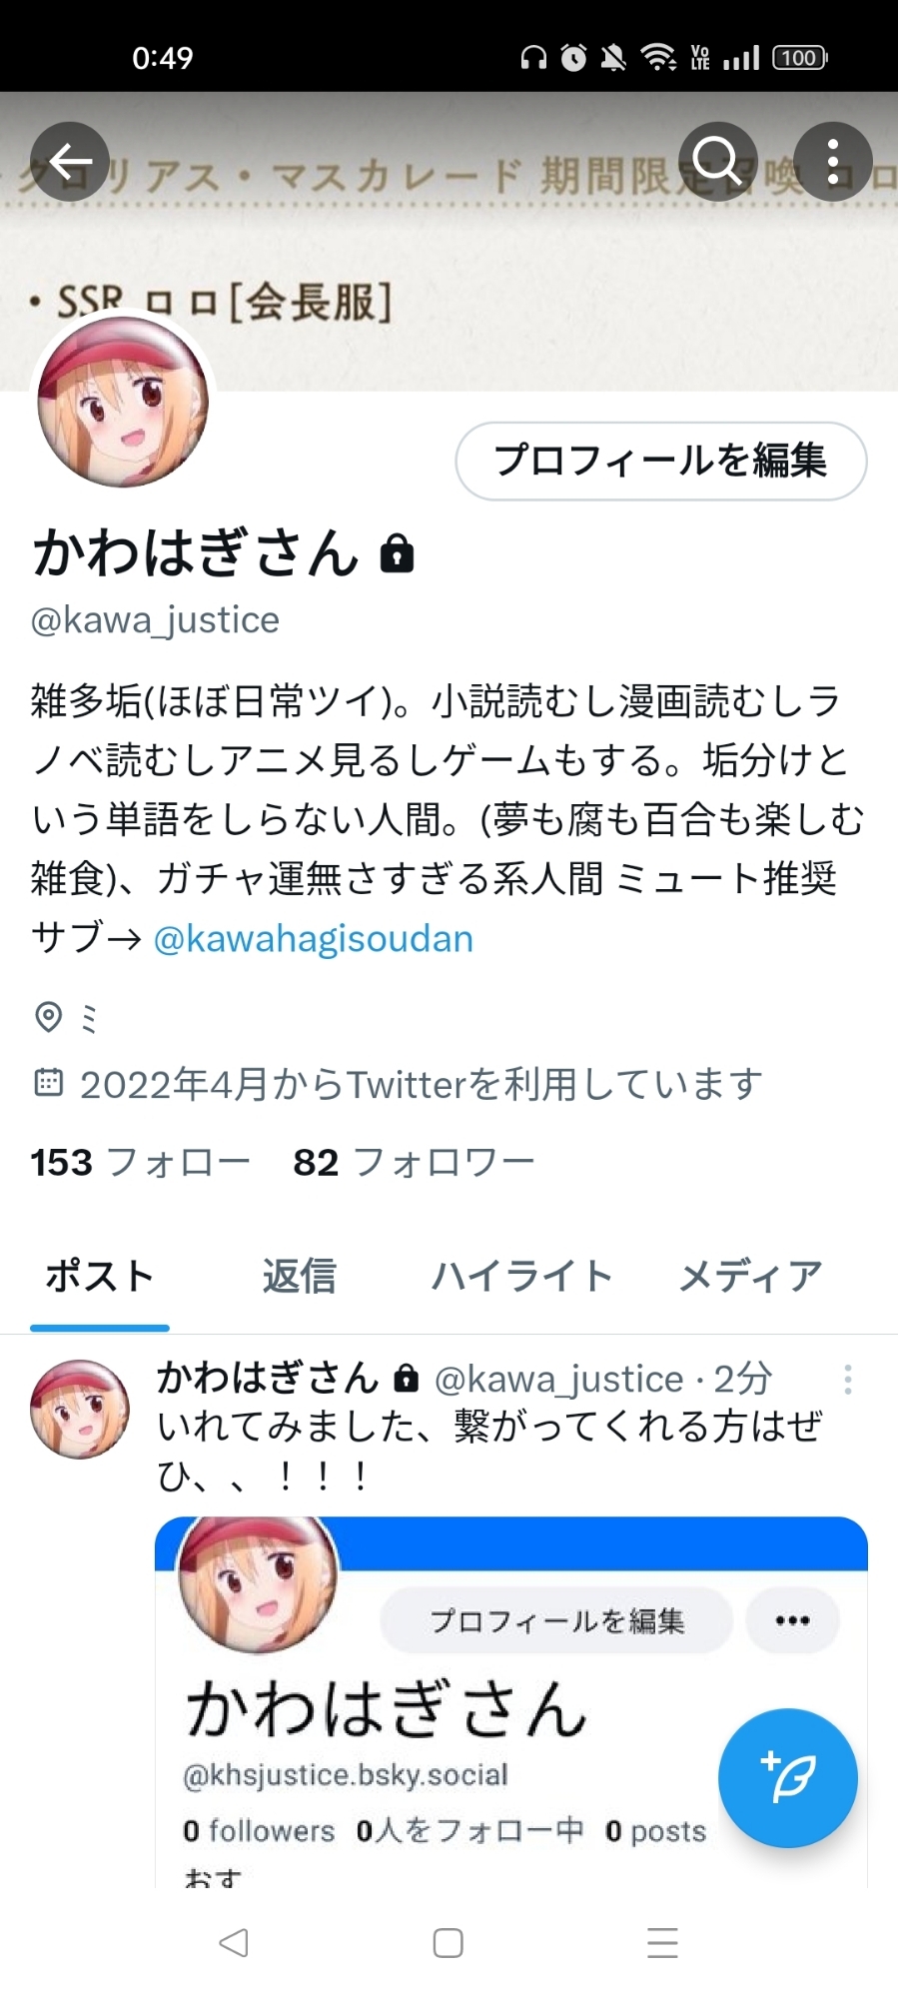Image resolution: width=898 pixels, height=1998 pixels.
Task: Open the Android recent apps button
Action: click(x=662, y=1942)
